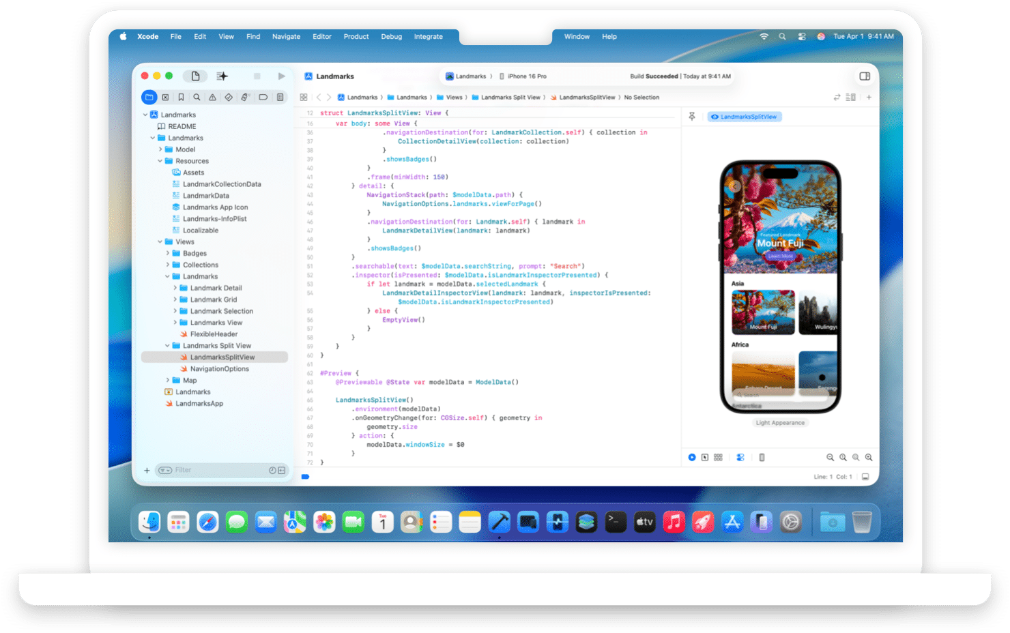Collapse the Landmarks Split View folder
The height and width of the screenshot is (633, 1010).
(x=168, y=345)
